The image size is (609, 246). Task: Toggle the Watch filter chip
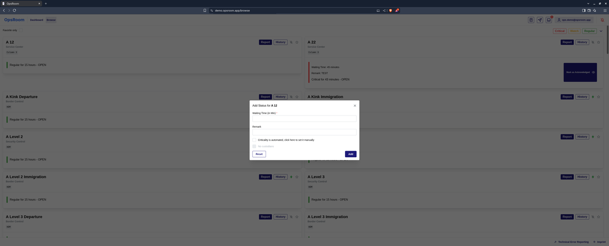(574, 31)
